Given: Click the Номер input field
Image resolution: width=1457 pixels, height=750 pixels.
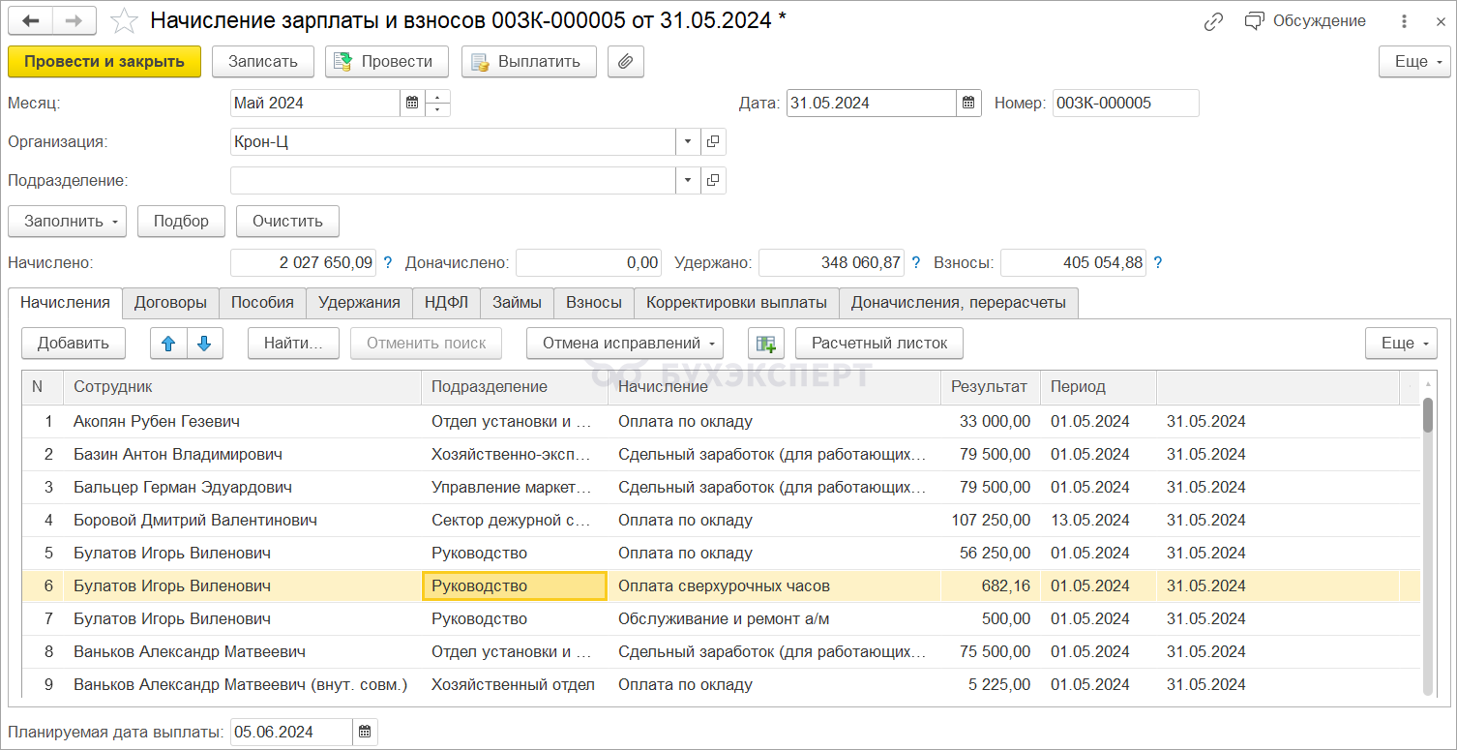Looking at the screenshot, I should pyautogui.click(x=1125, y=104).
